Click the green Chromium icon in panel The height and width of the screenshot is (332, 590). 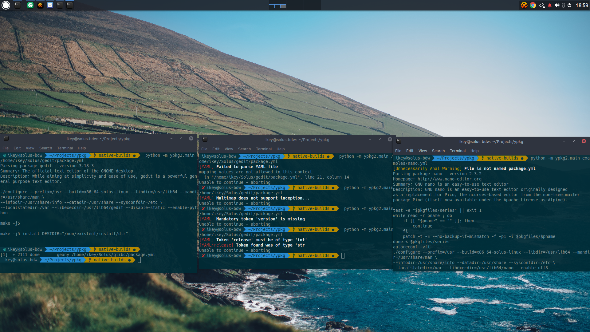tap(30, 5)
